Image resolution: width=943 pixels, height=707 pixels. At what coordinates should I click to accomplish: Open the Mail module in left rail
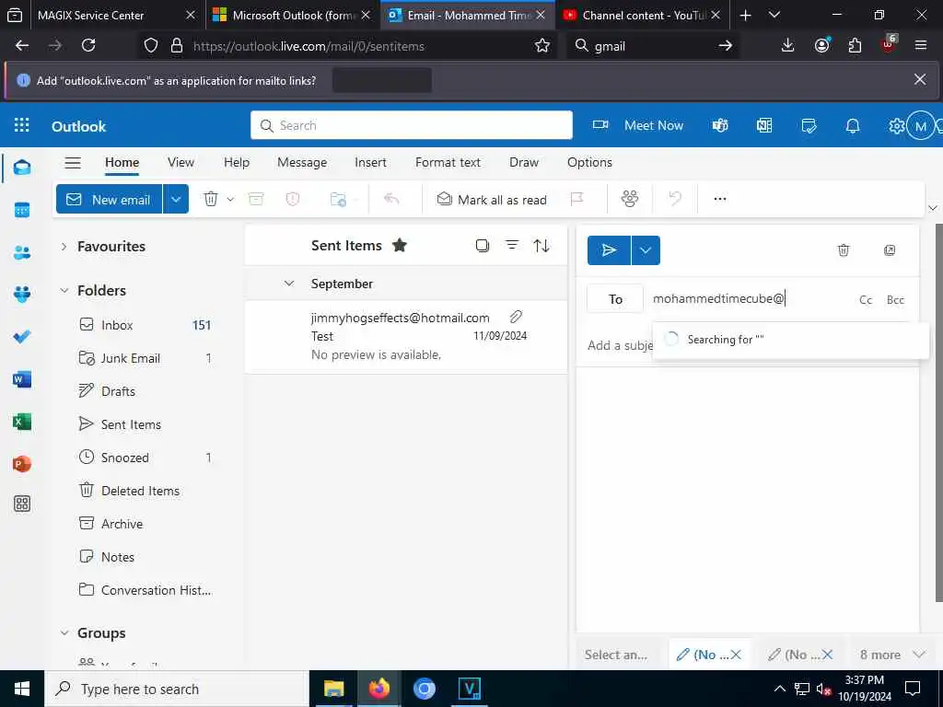(x=22, y=168)
